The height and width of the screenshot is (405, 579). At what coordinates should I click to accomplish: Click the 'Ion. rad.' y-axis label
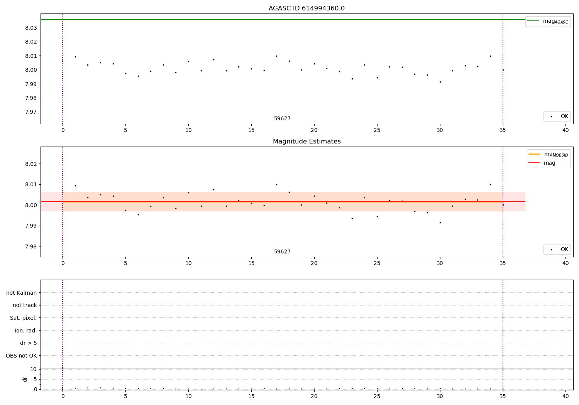tap(26, 331)
